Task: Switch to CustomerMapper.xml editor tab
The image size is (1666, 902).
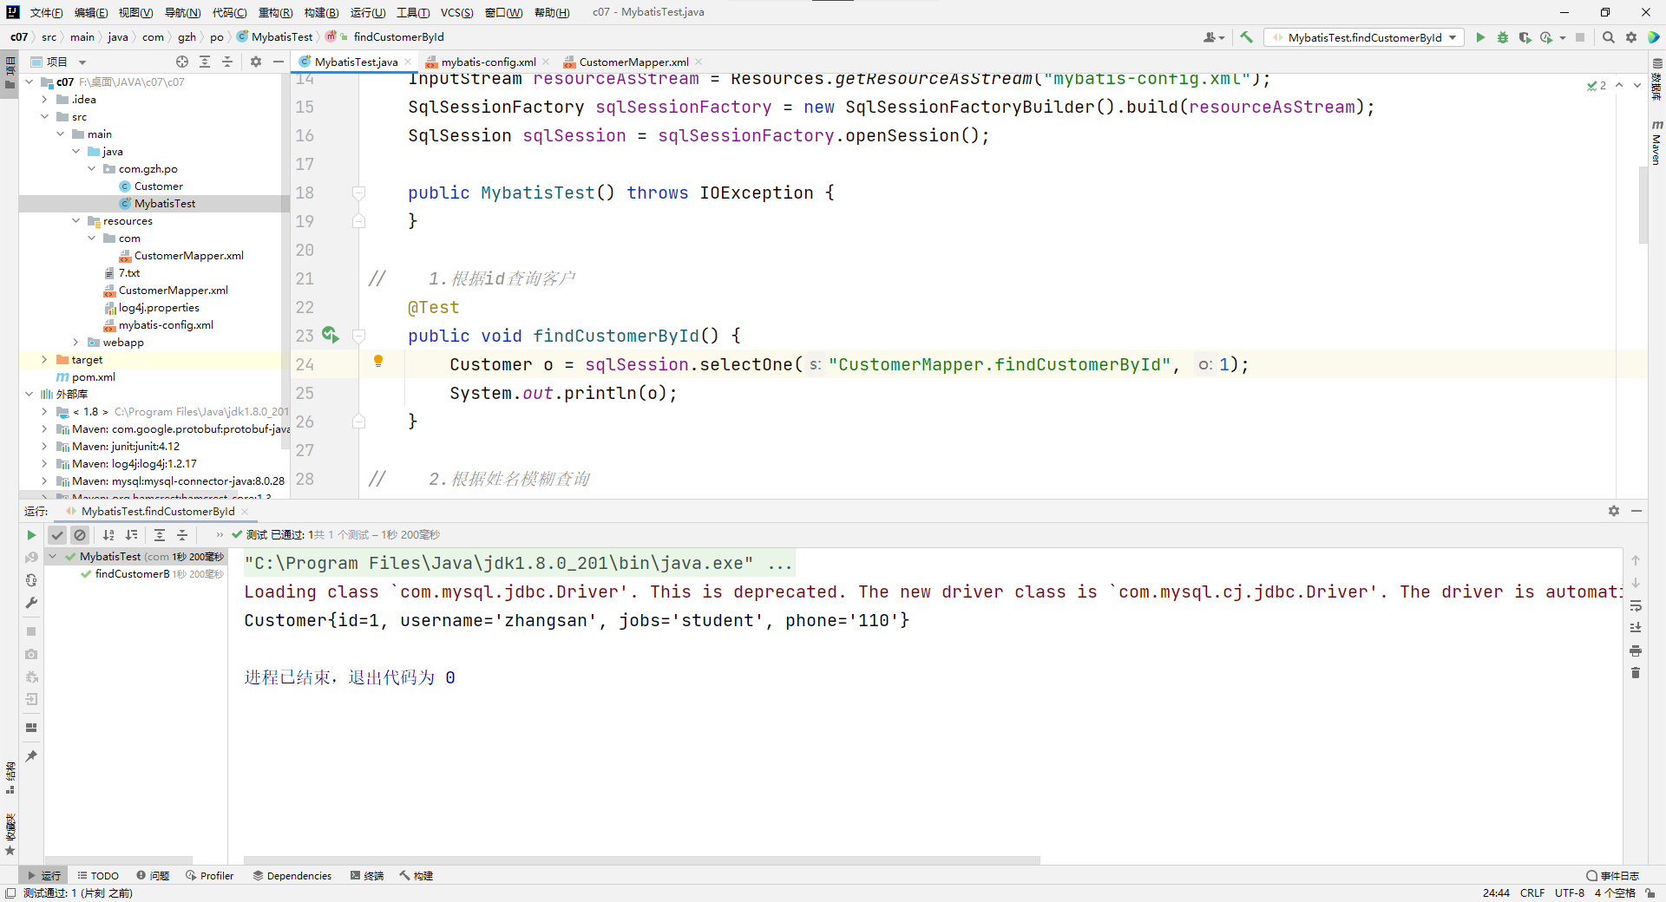Action: point(633,62)
